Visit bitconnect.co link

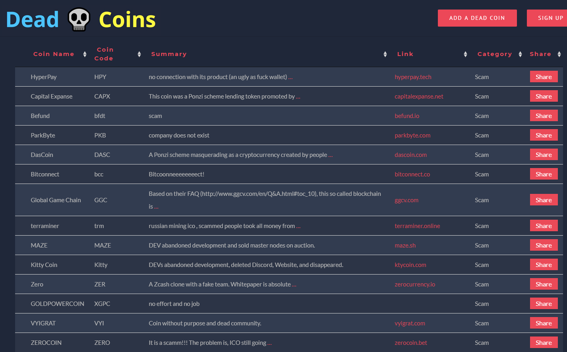[412, 174]
